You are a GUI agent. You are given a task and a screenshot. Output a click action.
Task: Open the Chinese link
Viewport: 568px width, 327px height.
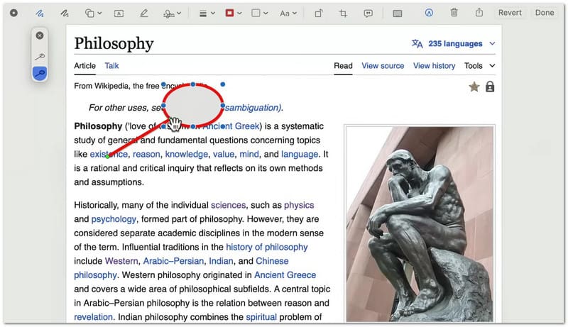(272, 261)
